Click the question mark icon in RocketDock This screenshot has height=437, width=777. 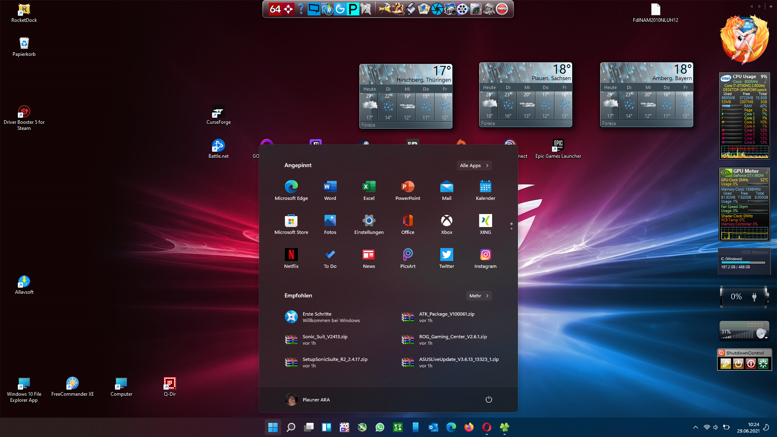(x=301, y=8)
